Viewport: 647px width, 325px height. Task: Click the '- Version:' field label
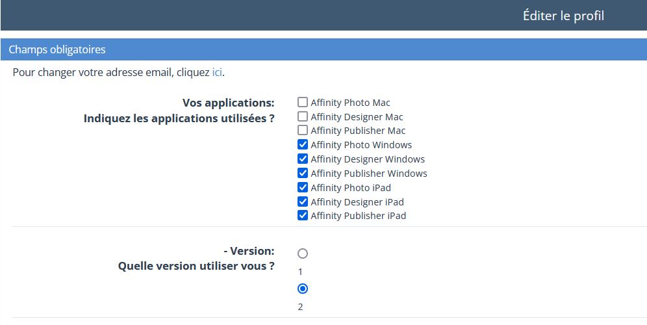tap(249, 251)
